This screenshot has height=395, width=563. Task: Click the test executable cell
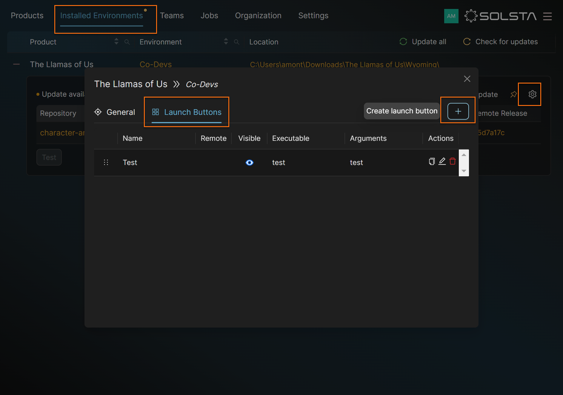(279, 163)
